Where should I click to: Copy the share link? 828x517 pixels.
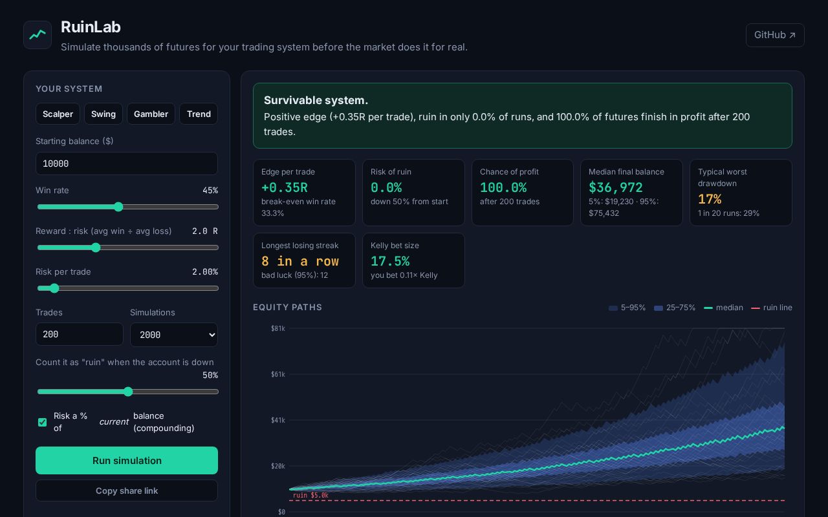pyautogui.click(x=127, y=491)
